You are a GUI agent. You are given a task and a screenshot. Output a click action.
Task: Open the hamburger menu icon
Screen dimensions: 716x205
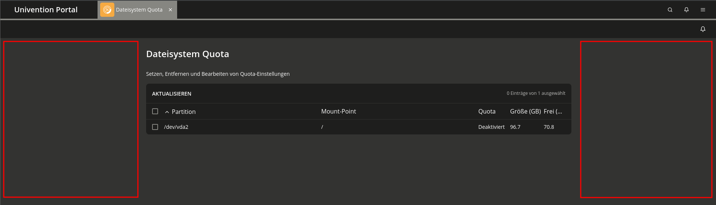tap(703, 10)
